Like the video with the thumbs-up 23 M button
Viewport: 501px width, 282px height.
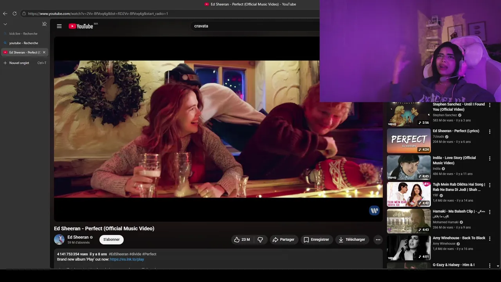(242, 239)
